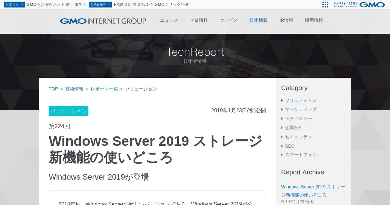Open the 企業情報 menu
Image resolution: width=390 pixels, height=205 pixels.
click(x=199, y=20)
